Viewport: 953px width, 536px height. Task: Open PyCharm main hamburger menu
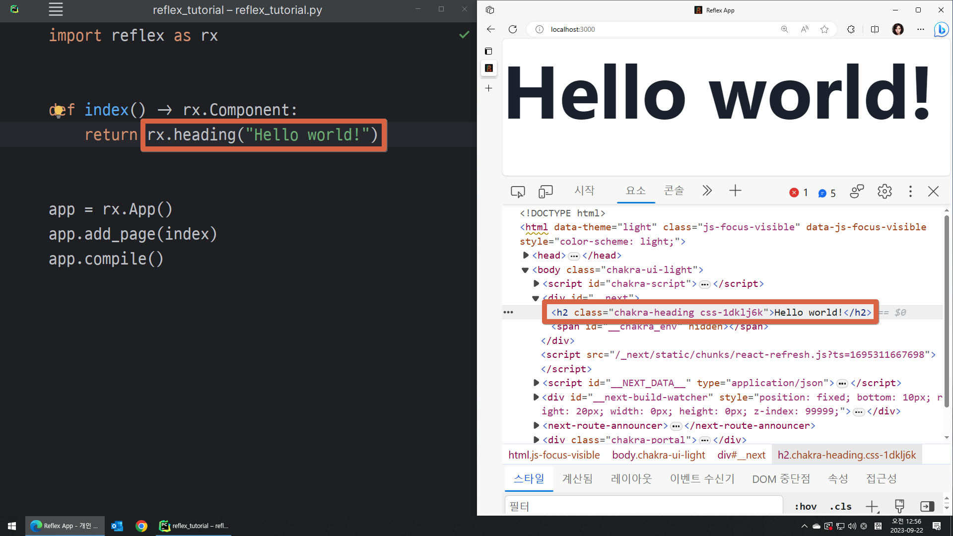[x=56, y=9]
